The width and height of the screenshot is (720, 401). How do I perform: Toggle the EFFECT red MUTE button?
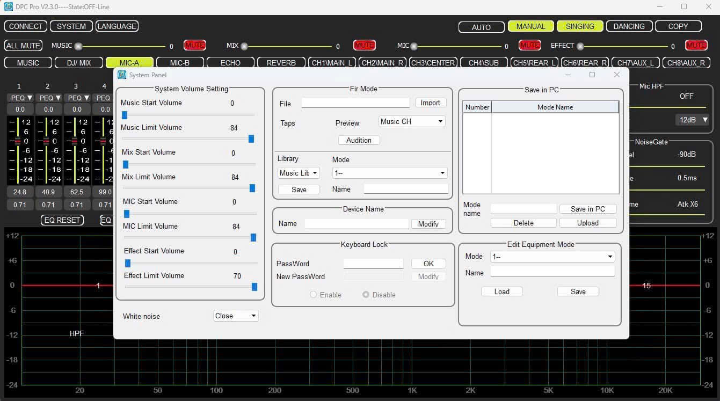pos(696,46)
